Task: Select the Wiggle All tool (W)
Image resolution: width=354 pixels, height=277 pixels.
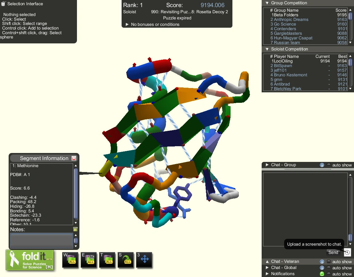Action: pyautogui.click(x=70, y=259)
